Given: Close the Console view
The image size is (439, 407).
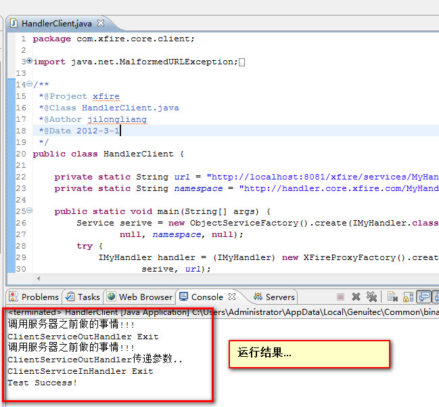Looking at the screenshot, I should [x=232, y=297].
